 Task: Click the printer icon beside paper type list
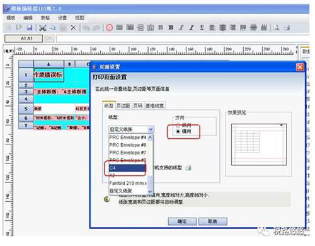tap(188, 168)
